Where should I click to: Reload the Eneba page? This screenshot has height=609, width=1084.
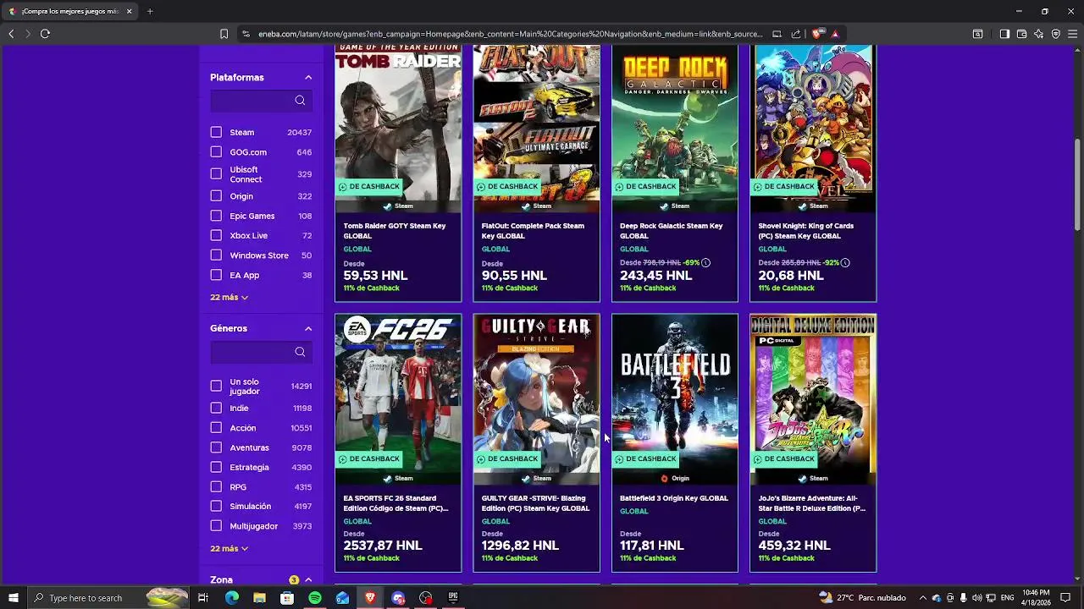tap(45, 34)
